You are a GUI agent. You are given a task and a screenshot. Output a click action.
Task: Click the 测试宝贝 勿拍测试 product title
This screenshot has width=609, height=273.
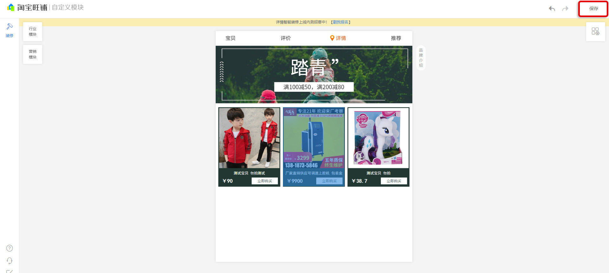click(x=249, y=173)
